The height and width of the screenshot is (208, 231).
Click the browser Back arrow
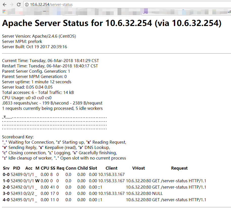pos(5,5)
